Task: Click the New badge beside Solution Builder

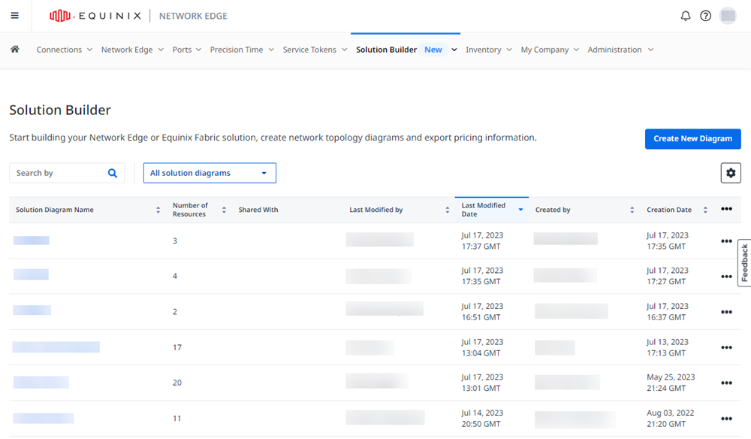Action: pos(433,50)
